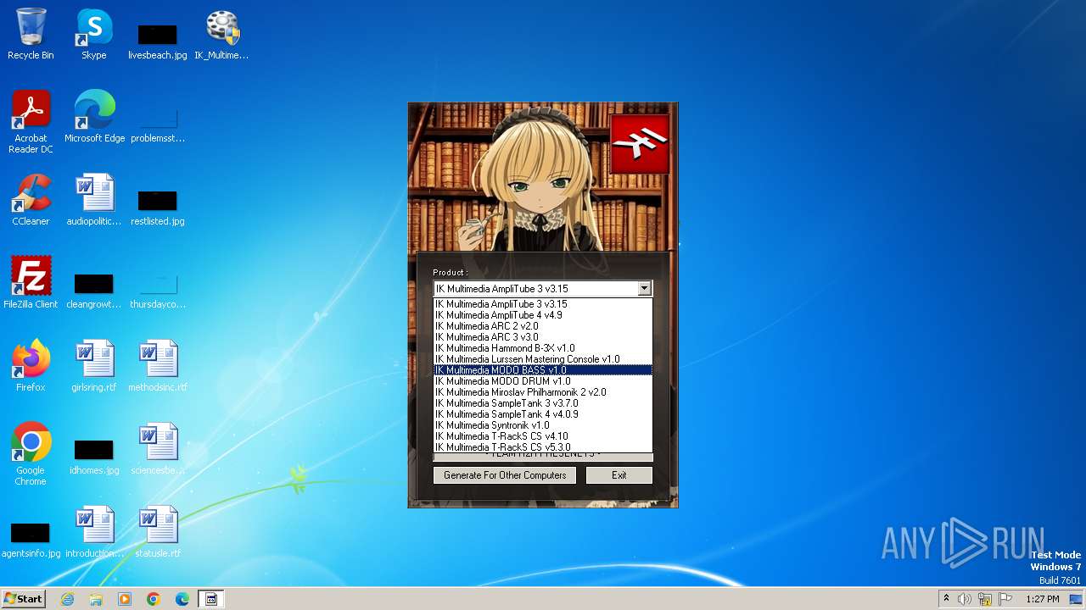Open the Action Center flag icon
Screen dimensions: 1086x610
coord(1005,599)
